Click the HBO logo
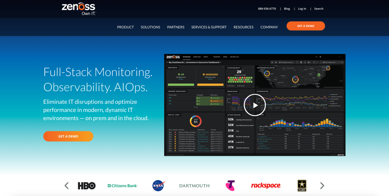Screen dimensions: 389x196 point(86,185)
